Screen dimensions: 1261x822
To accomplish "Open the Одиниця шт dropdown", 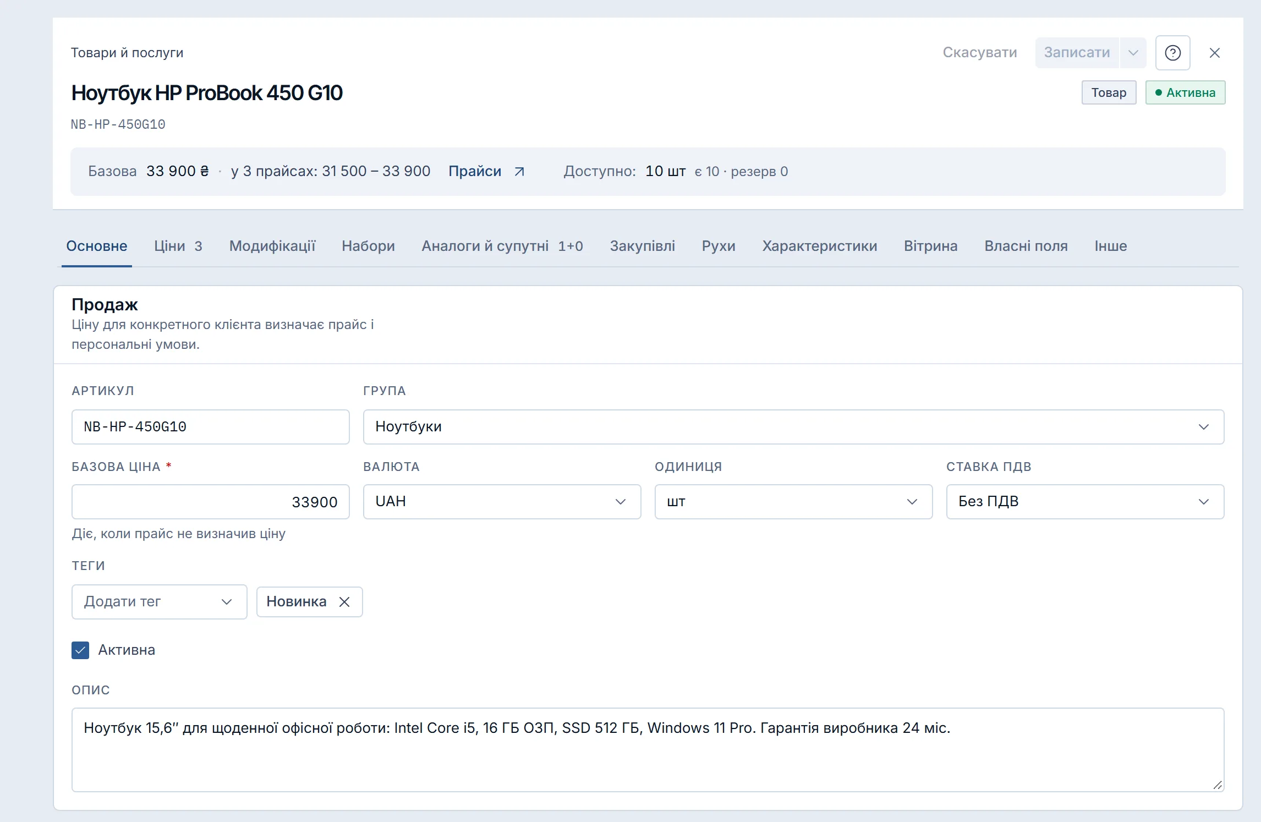I will pos(793,502).
